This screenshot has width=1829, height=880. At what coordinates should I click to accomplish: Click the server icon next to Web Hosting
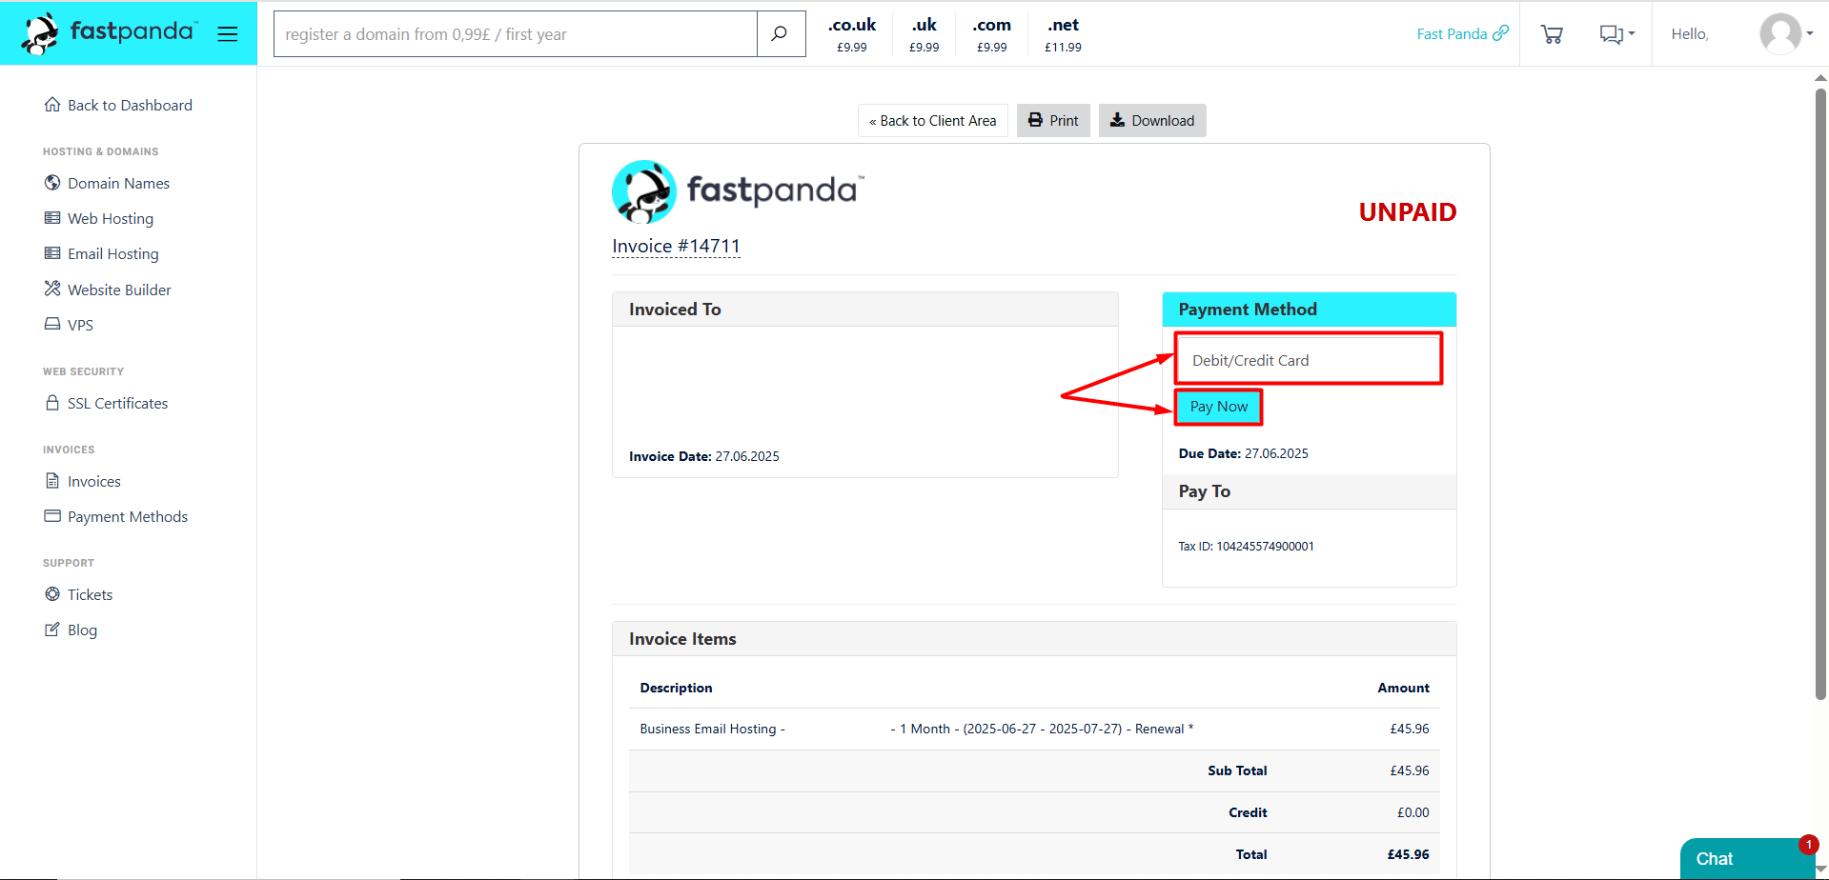coord(52,217)
